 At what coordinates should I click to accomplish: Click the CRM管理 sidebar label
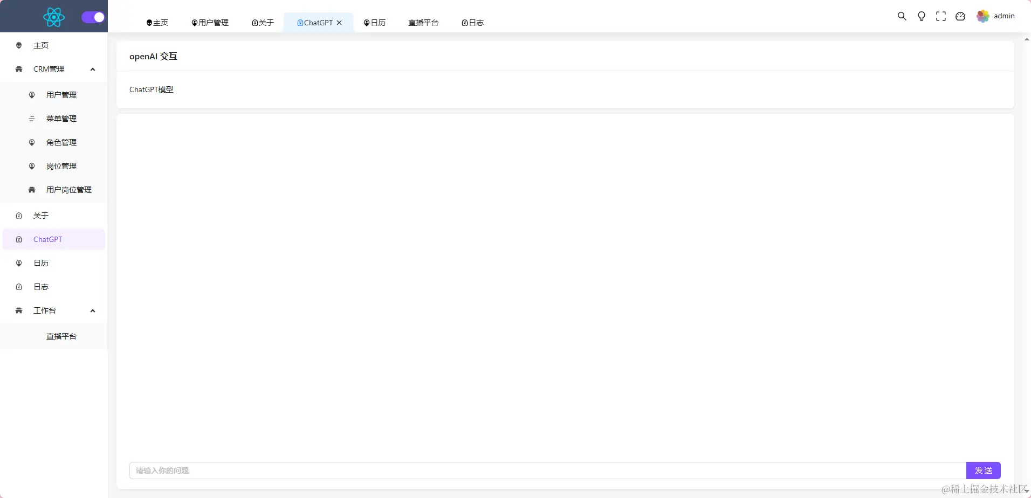click(49, 69)
